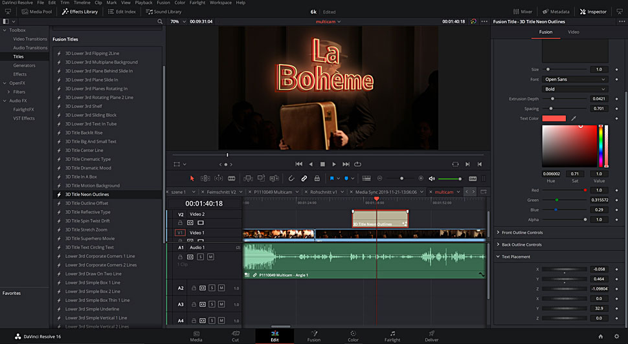
Task: Open the Font dropdown showing Open Sans
Action: click(575, 79)
